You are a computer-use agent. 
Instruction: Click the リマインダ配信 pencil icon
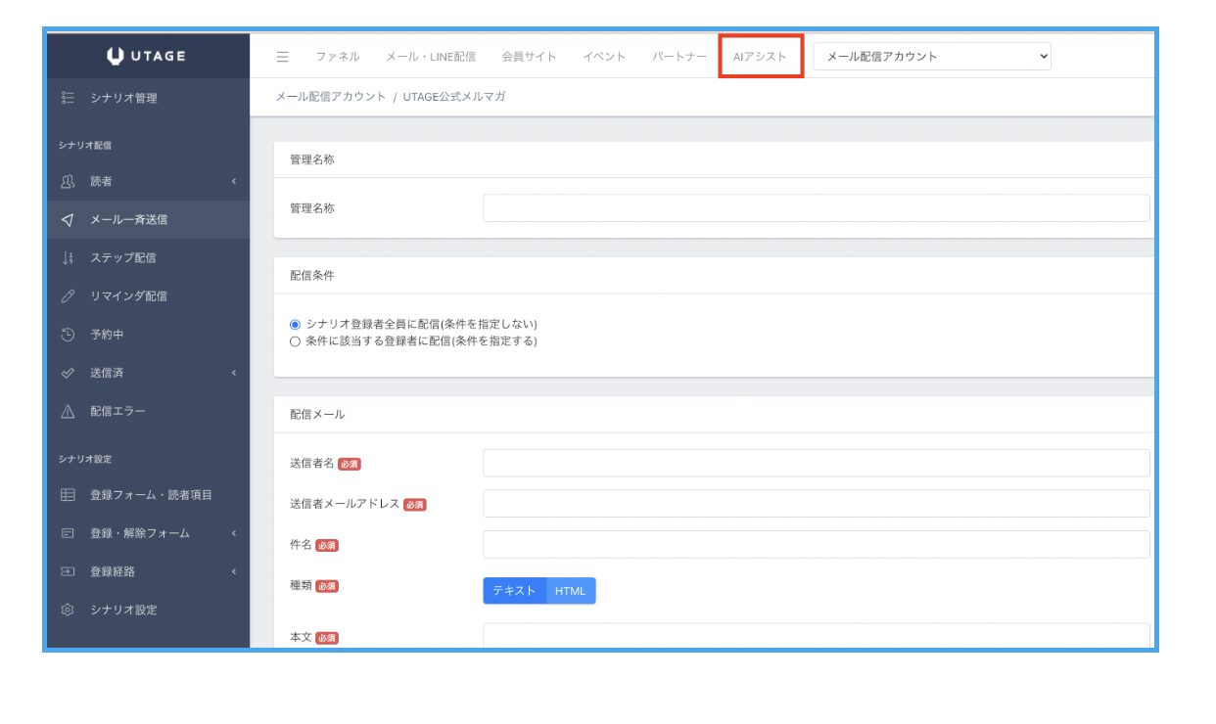pos(68,296)
